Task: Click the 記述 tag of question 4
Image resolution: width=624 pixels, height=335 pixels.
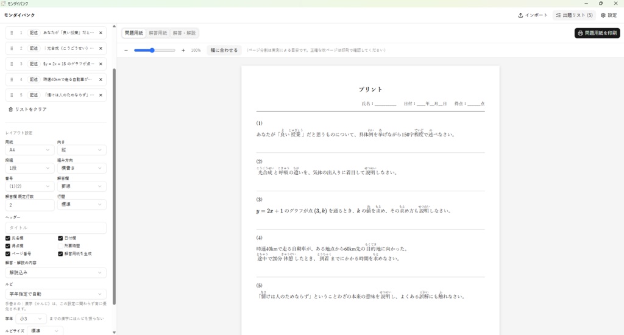Action: [x=34, y=80]
